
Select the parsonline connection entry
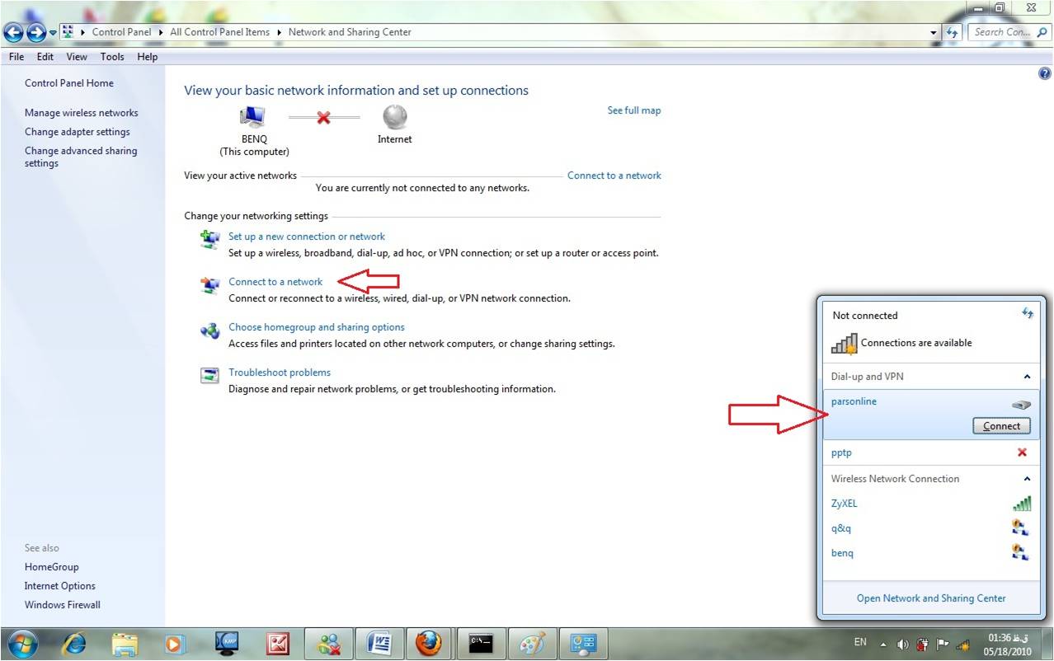[x=932, y=414]
